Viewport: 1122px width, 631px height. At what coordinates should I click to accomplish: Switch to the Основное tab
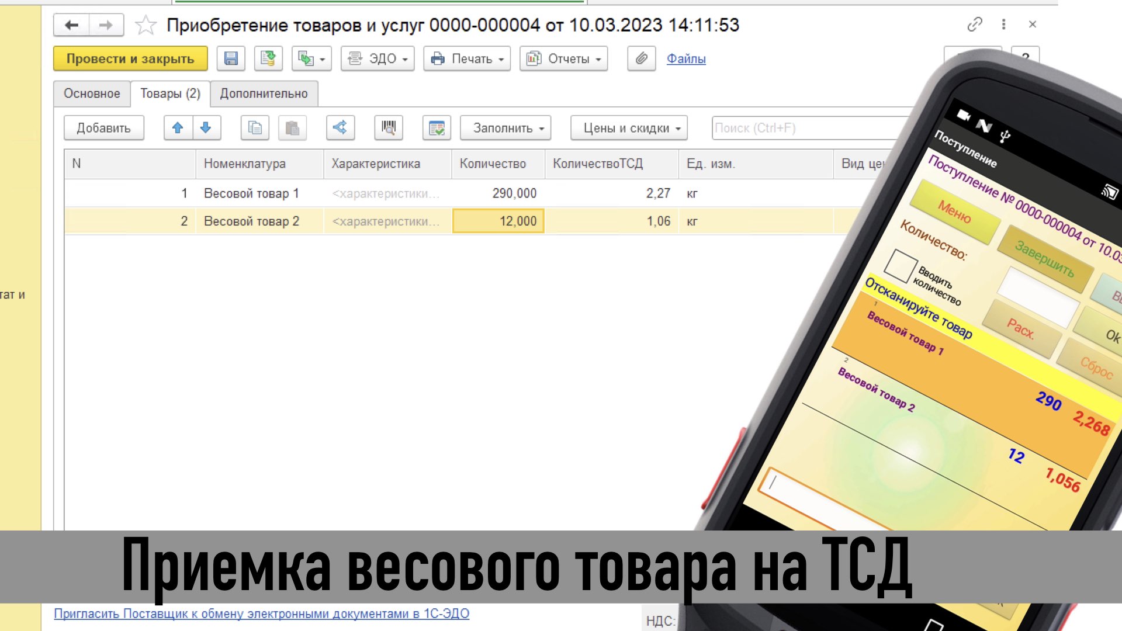pos(92,93)
